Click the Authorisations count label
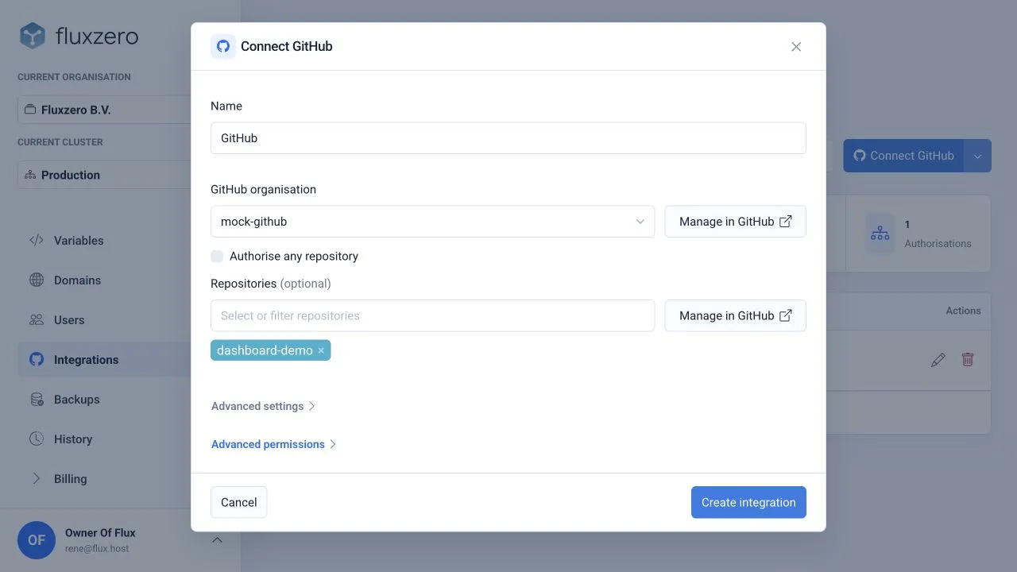 pos(938,244)
